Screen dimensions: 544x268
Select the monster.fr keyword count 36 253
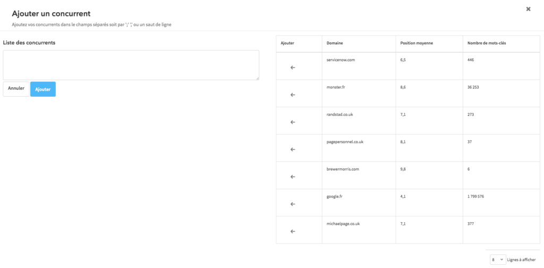[473, 87]
